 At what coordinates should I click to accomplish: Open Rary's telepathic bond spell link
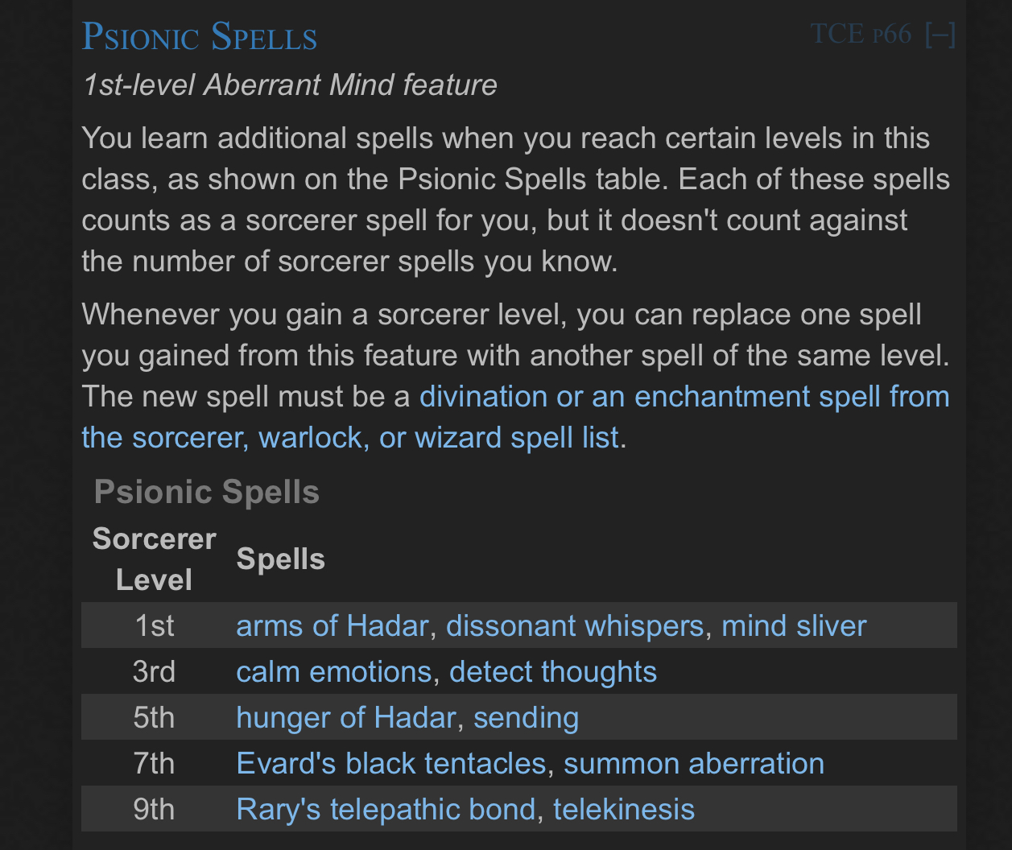click(386, 809)
